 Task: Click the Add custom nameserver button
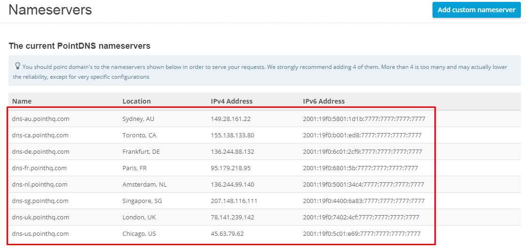tap(476, 10)
